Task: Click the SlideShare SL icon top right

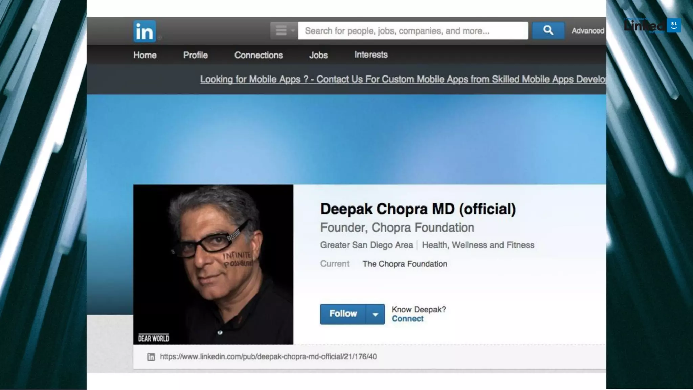Action: (x=674, y=25)
